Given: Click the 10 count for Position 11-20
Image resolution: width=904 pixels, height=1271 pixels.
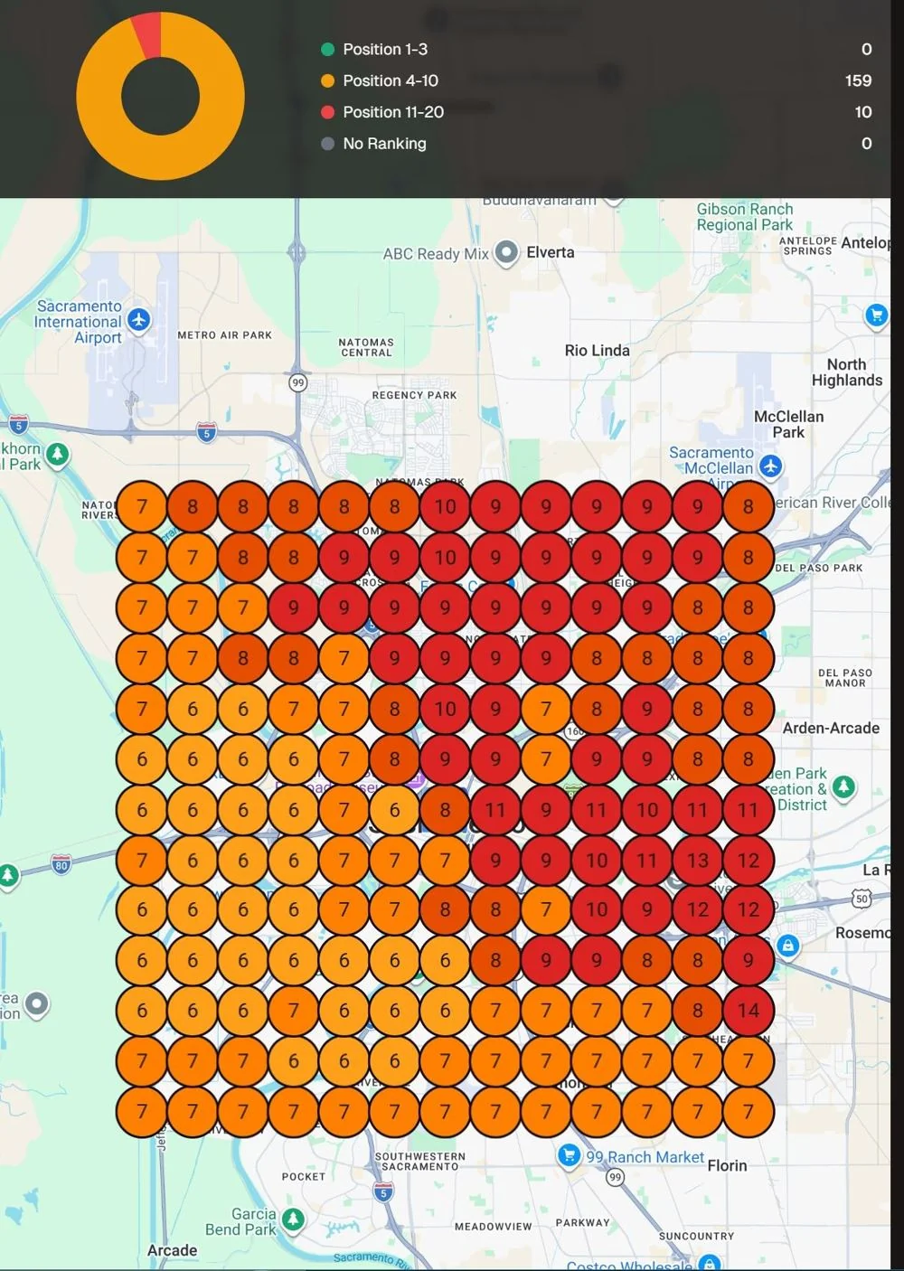Looking at the screenshot, I should coord(863,112).
